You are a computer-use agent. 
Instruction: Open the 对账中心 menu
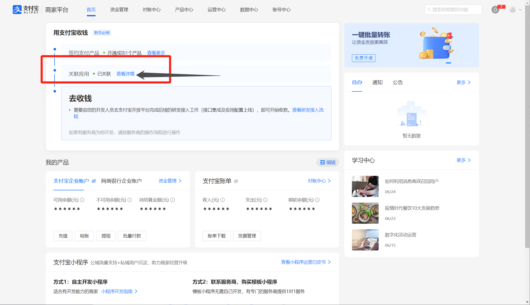[152, 10]
